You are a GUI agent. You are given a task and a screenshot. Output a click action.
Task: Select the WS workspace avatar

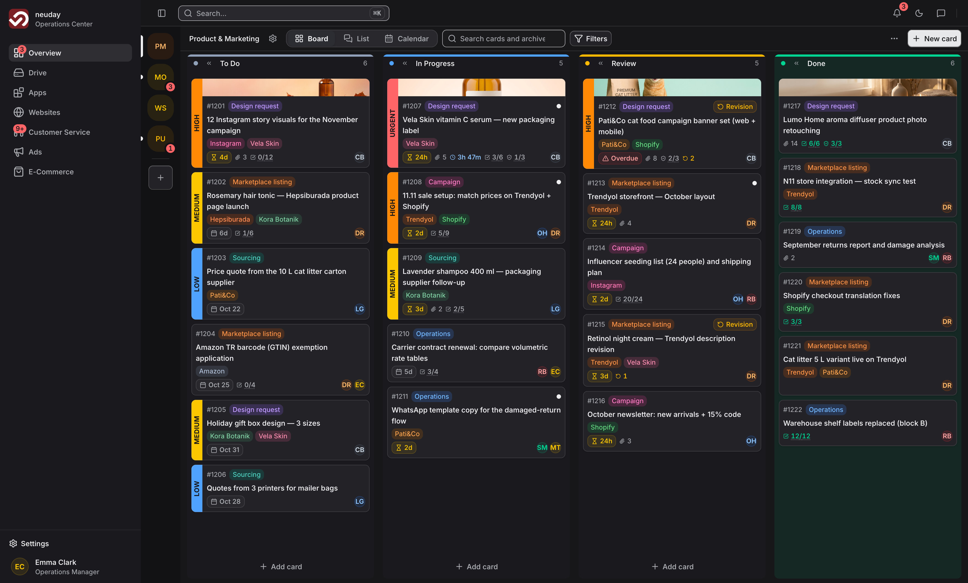coord(160,108)
